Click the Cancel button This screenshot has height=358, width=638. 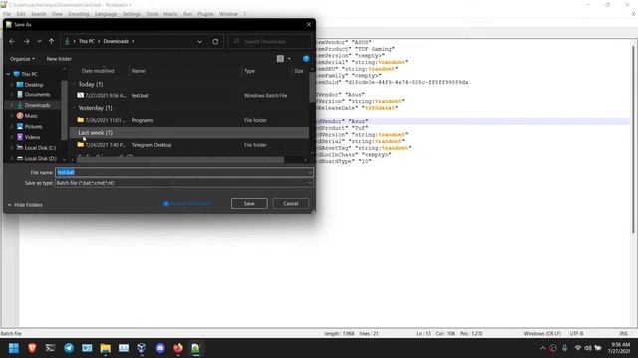(291, 203)
